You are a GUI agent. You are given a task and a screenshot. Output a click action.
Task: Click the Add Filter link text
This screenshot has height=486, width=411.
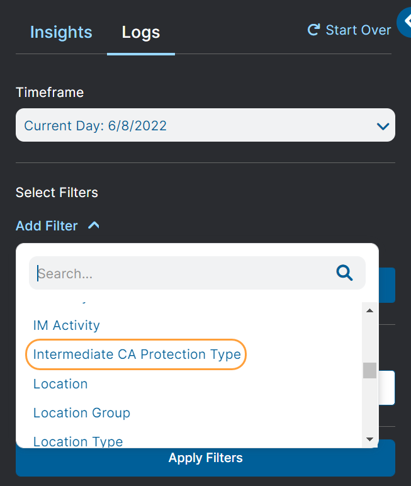[x=47, y=225]
